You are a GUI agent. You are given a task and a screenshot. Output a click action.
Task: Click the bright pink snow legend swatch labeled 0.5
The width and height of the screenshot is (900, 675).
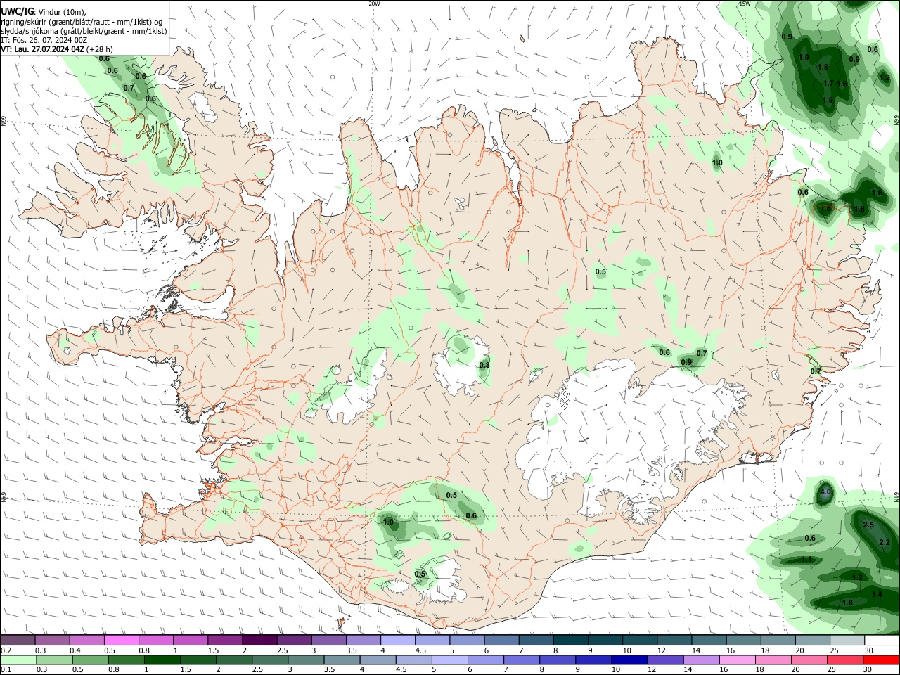coord(121,640)
